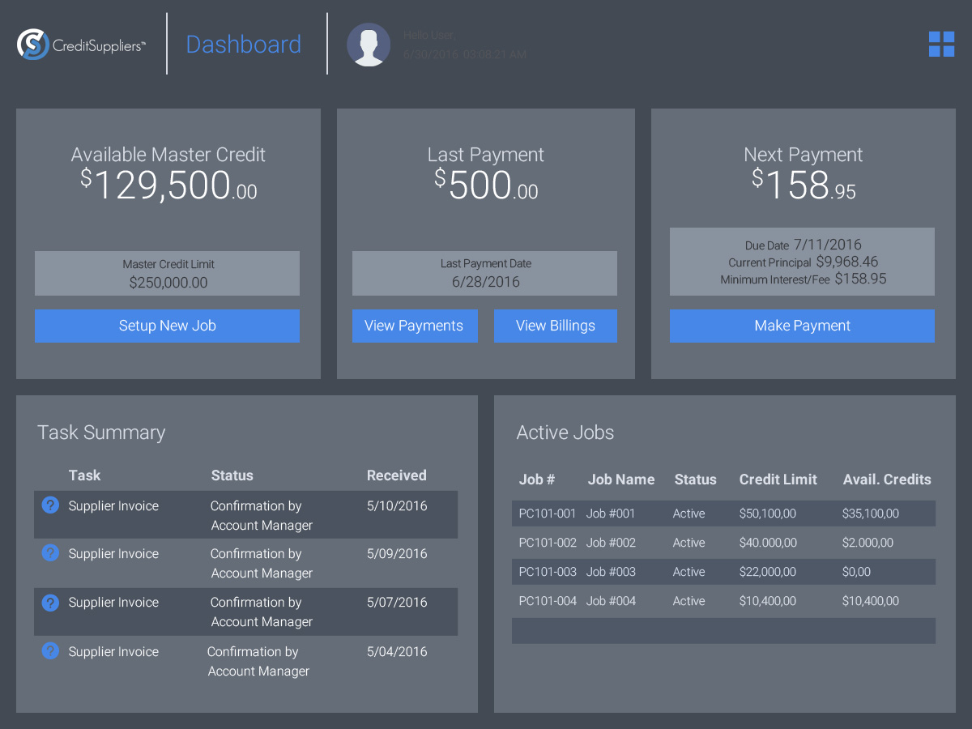Open the user profile avatar
The image size is (972, 729).
[x=369, y=45]
